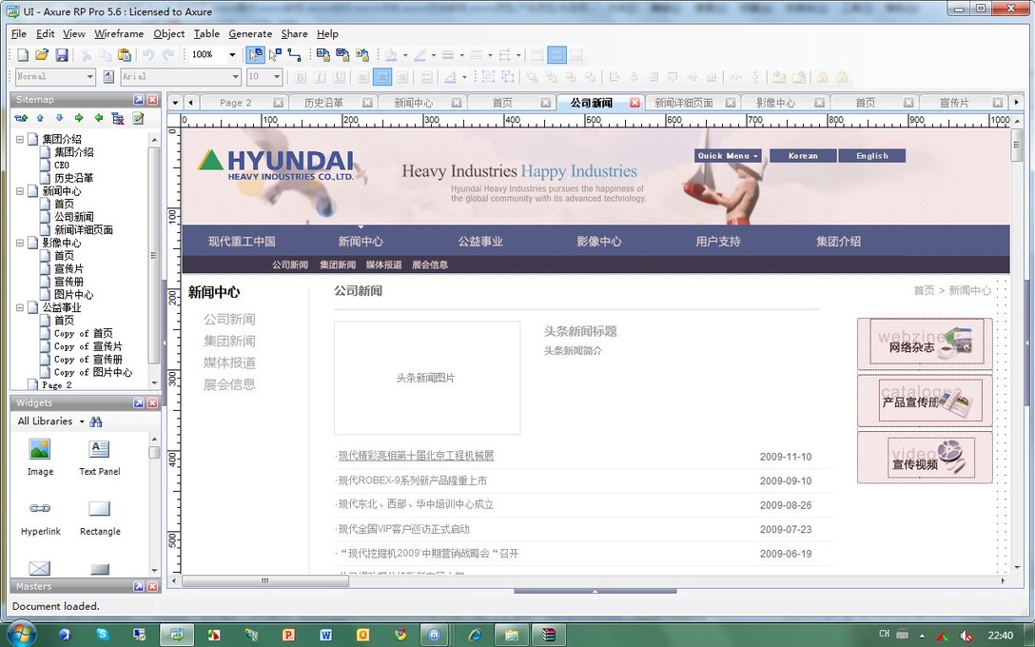
Task: Select 图片中心 page in Sitemap tree
Action: pyautogui.click(x=73, y=294)
